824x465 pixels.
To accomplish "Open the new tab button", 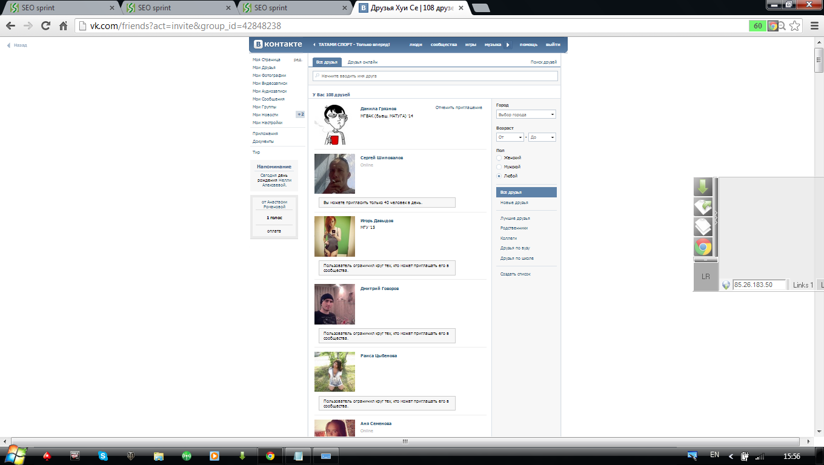I will click(481, 8).
